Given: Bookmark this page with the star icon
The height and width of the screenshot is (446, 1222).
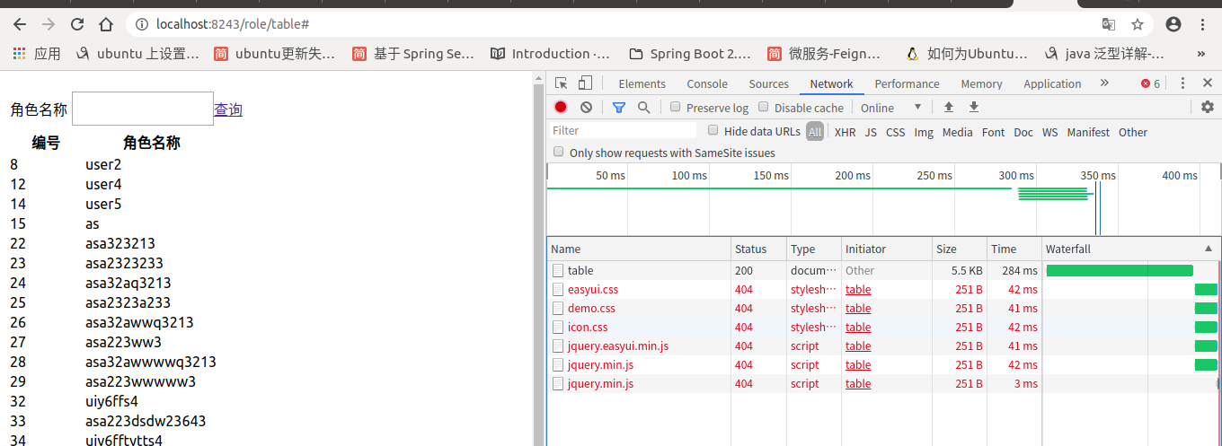Looking at the screenshot, I should tap(1138, 24).
